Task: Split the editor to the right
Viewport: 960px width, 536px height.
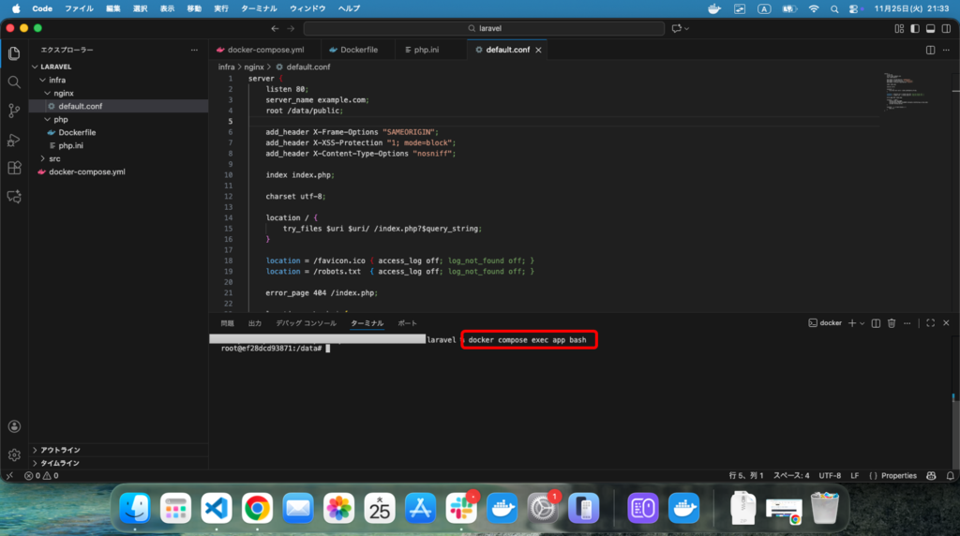Action: click(x=930, y=50)
